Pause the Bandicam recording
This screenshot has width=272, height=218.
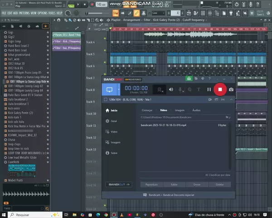pos(209,89)
